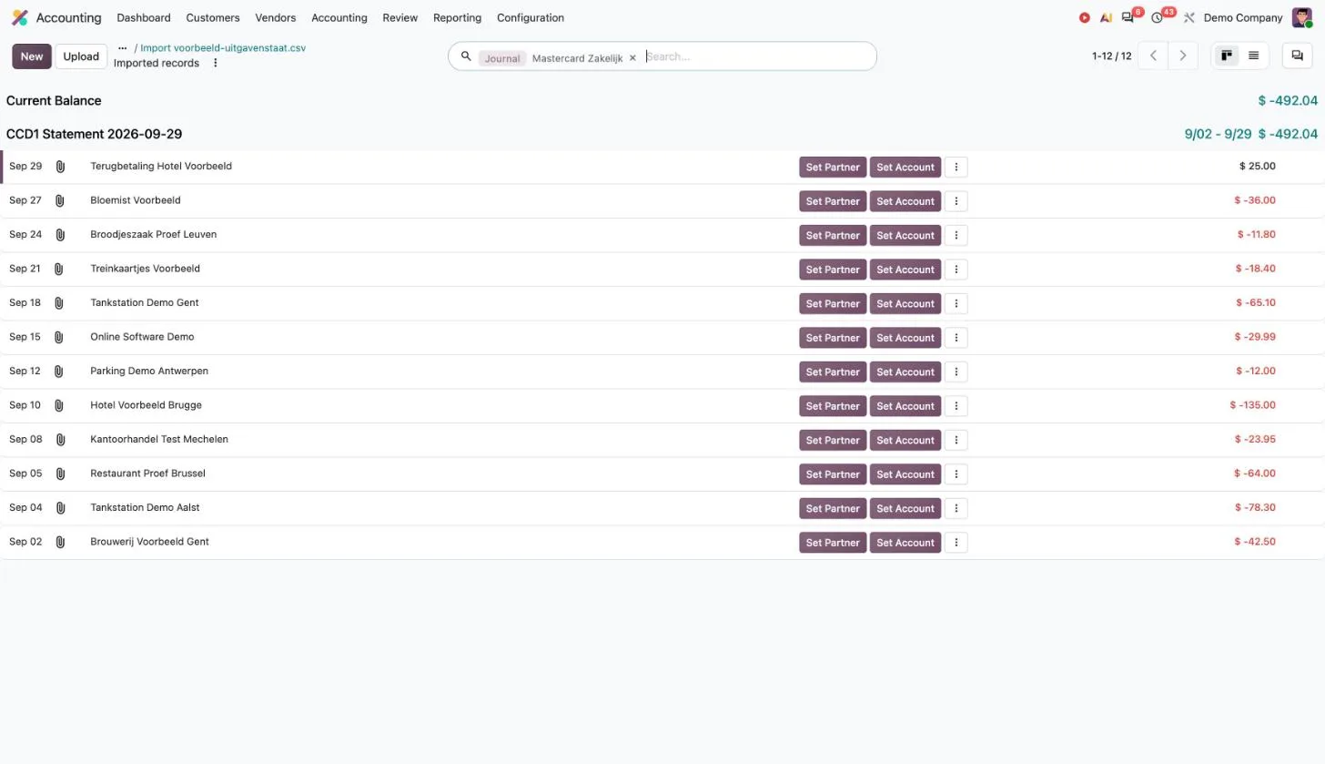Click the 1-12 / 12 pager counter
Screen dimensions: 1325x764
1112,56
